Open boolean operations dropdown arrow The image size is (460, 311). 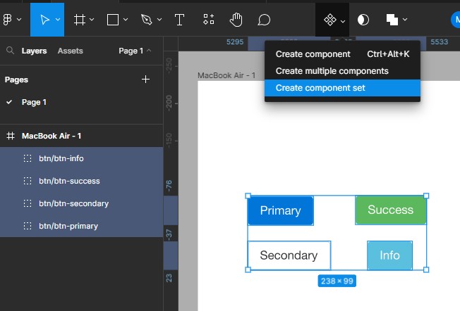(x=405, y=20)
